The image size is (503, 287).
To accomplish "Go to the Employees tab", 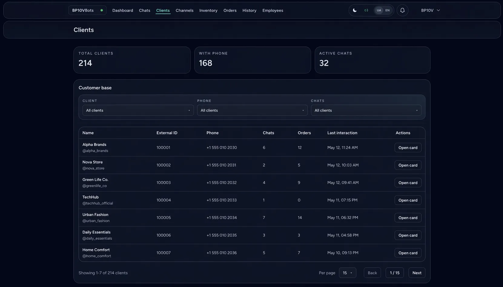I will coord(273,10).
